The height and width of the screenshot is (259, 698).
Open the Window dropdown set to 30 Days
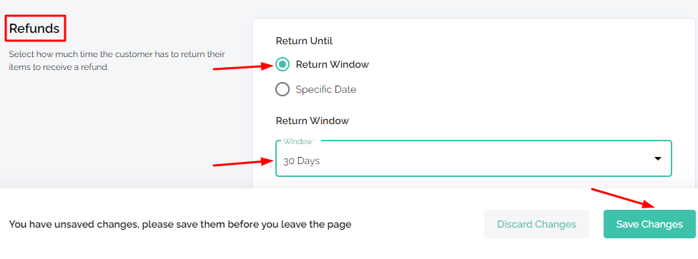473,158
